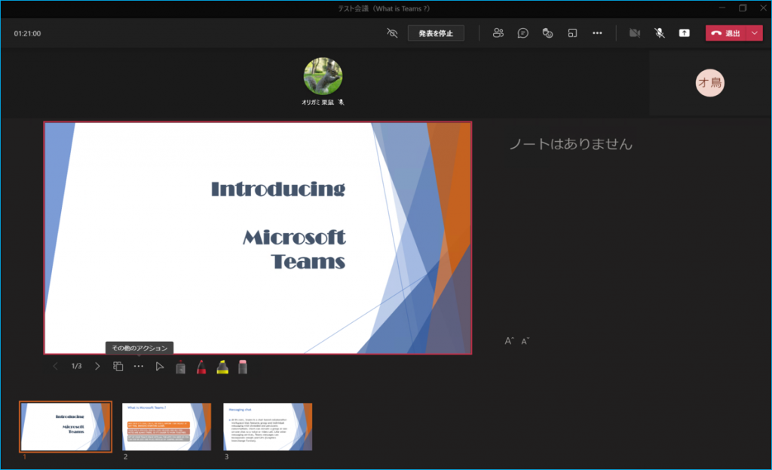Click the pop-out rooms icon
This screenshot has width=772, height=470.
(x=573, y=33)
